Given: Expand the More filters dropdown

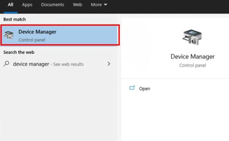Looking at the screenshot, I should 99,5.
